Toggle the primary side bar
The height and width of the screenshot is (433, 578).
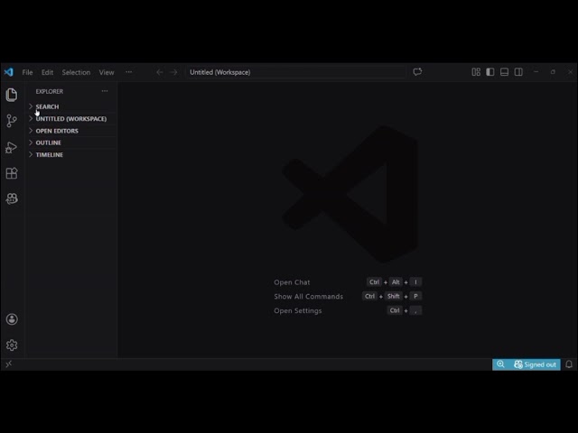tap(489, 72)
